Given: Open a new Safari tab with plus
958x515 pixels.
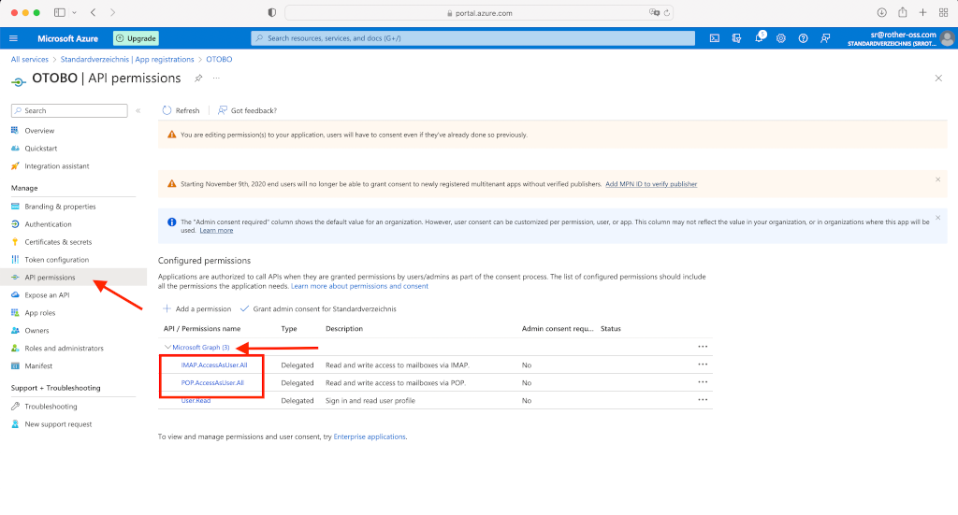Looking at the screenshot, I should [922, 12].
